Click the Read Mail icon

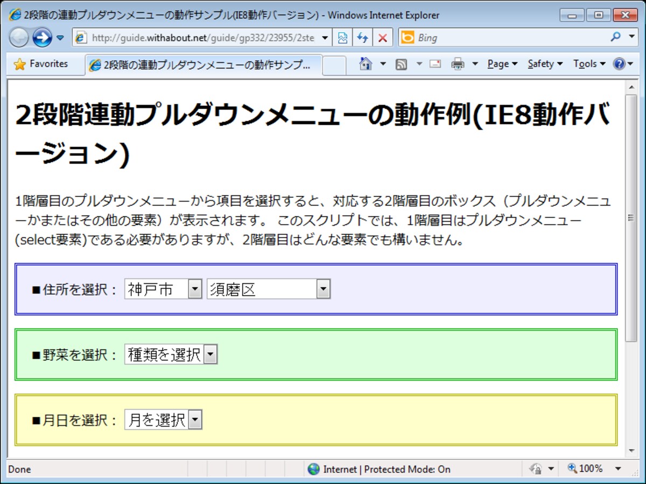pos(435,64)
